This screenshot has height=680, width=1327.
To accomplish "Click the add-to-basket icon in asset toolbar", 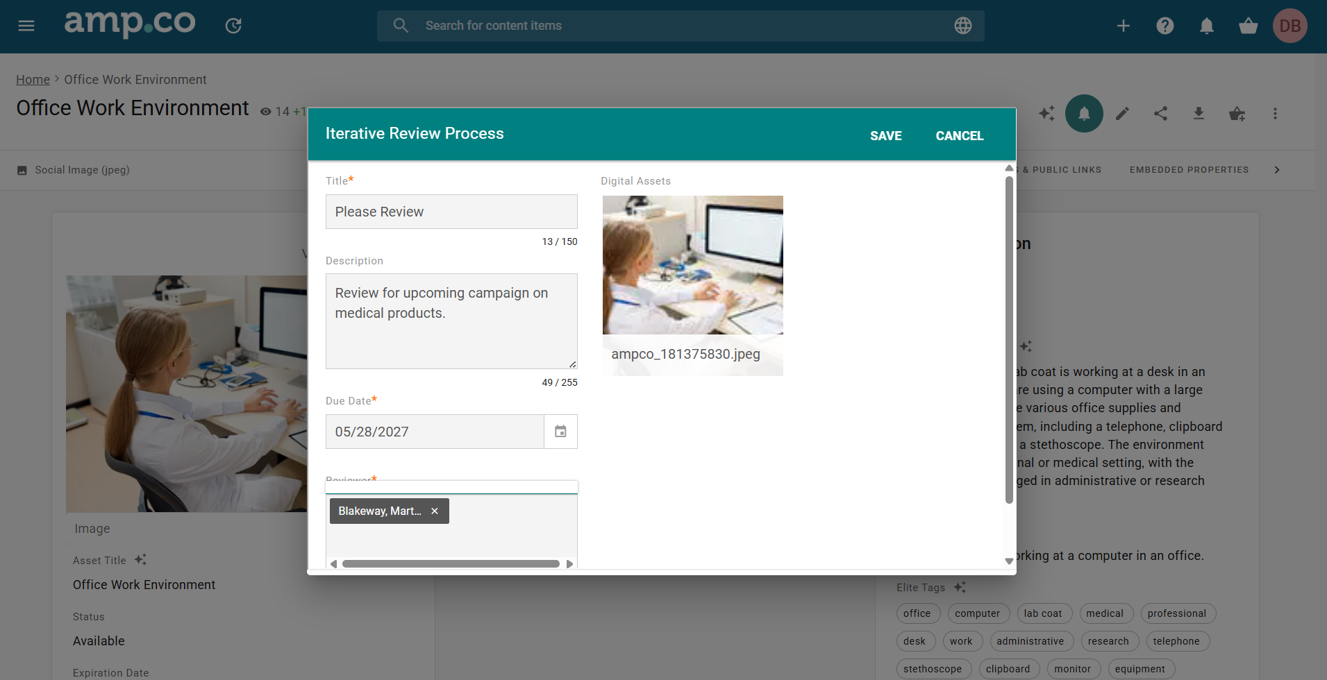I will (1237, 113).
